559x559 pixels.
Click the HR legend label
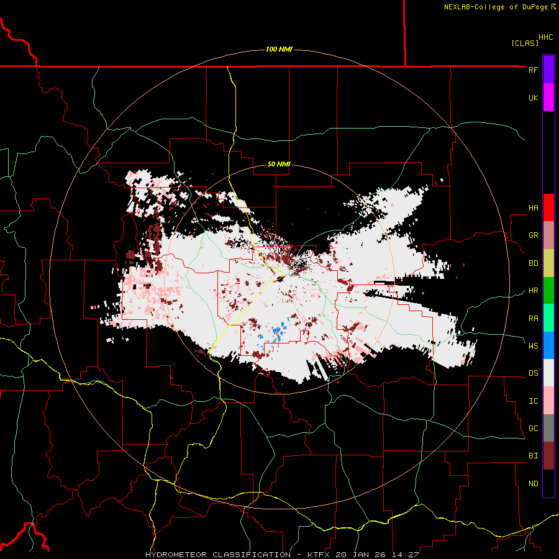click(533, 290)
